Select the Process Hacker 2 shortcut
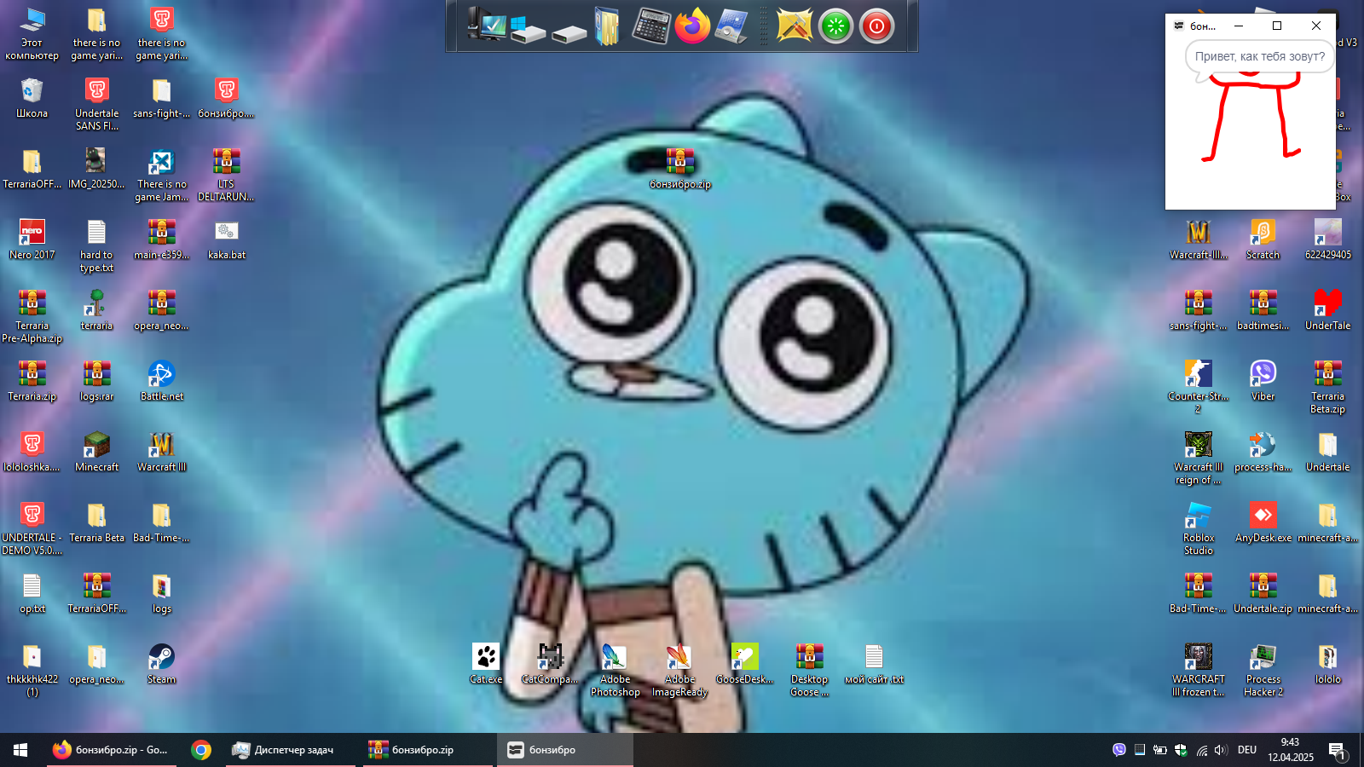 click(x=1263, y=670)
